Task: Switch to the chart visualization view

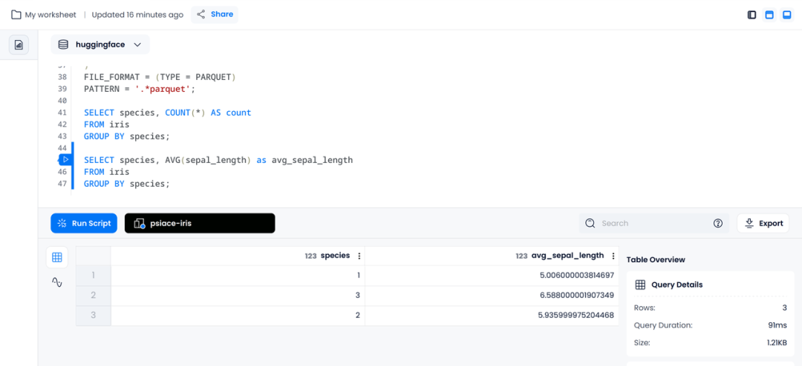Action: (57, 282)
